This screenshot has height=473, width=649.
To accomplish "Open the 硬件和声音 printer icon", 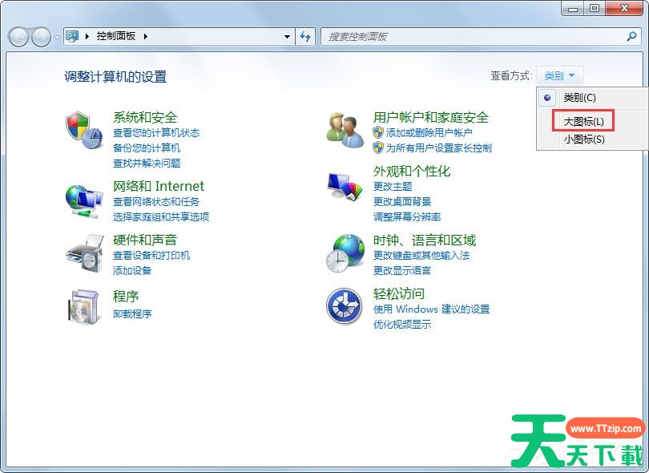I will [x=84, y=253].
